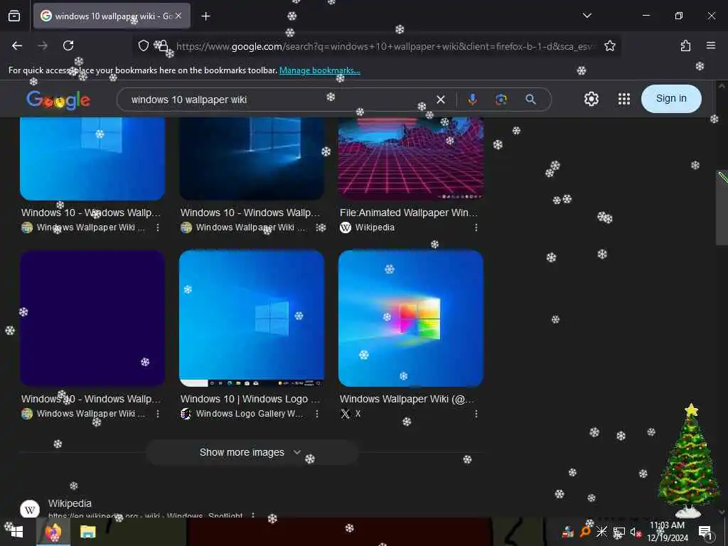Select the 'windows 10 wallpaper wiki' tab
The height and width of the screenshot is (546, 728).
tap(112, 16)
